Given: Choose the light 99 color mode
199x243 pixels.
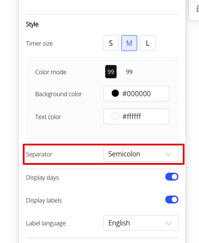Looking at the screenshot, I should pos(129,72).
